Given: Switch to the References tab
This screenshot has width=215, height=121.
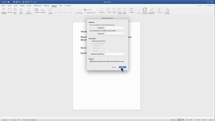Looking at the screenshot, I should click(x=37, y=6).
